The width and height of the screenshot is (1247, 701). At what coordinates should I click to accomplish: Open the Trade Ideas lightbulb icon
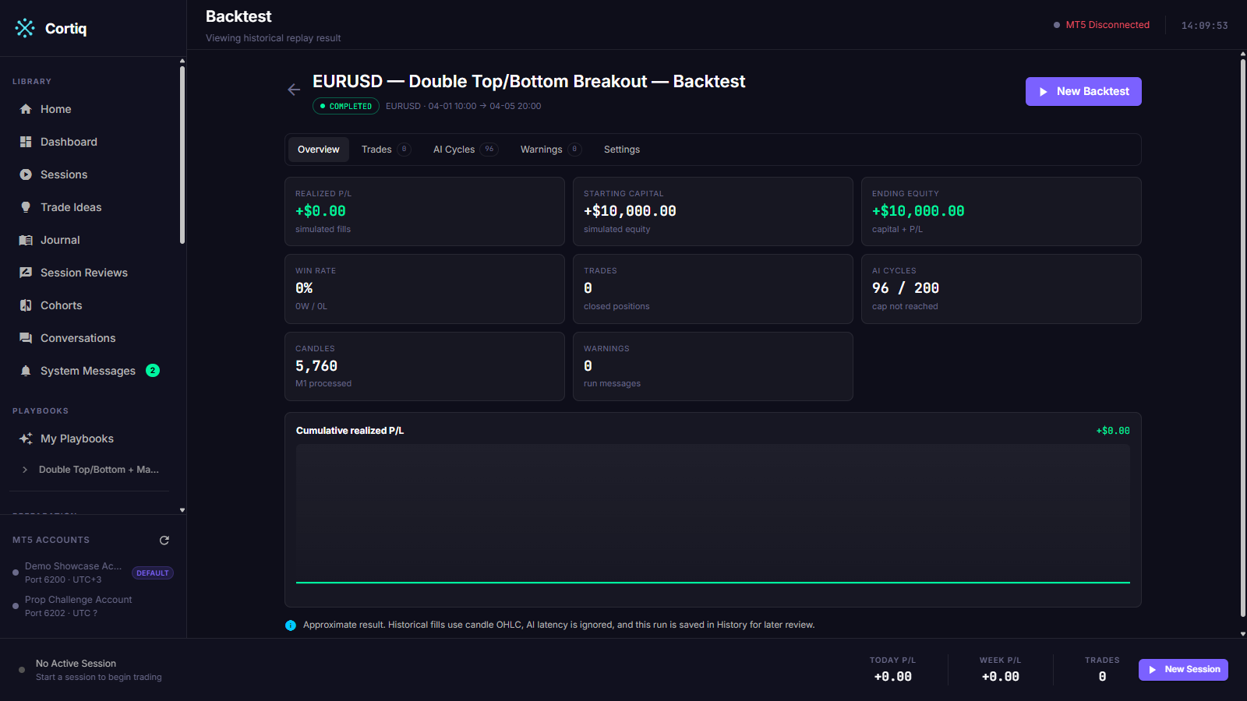tap(26, 207)
